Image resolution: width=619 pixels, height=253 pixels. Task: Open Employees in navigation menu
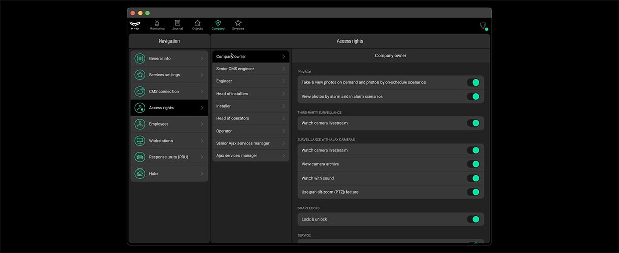click(169, 124)
